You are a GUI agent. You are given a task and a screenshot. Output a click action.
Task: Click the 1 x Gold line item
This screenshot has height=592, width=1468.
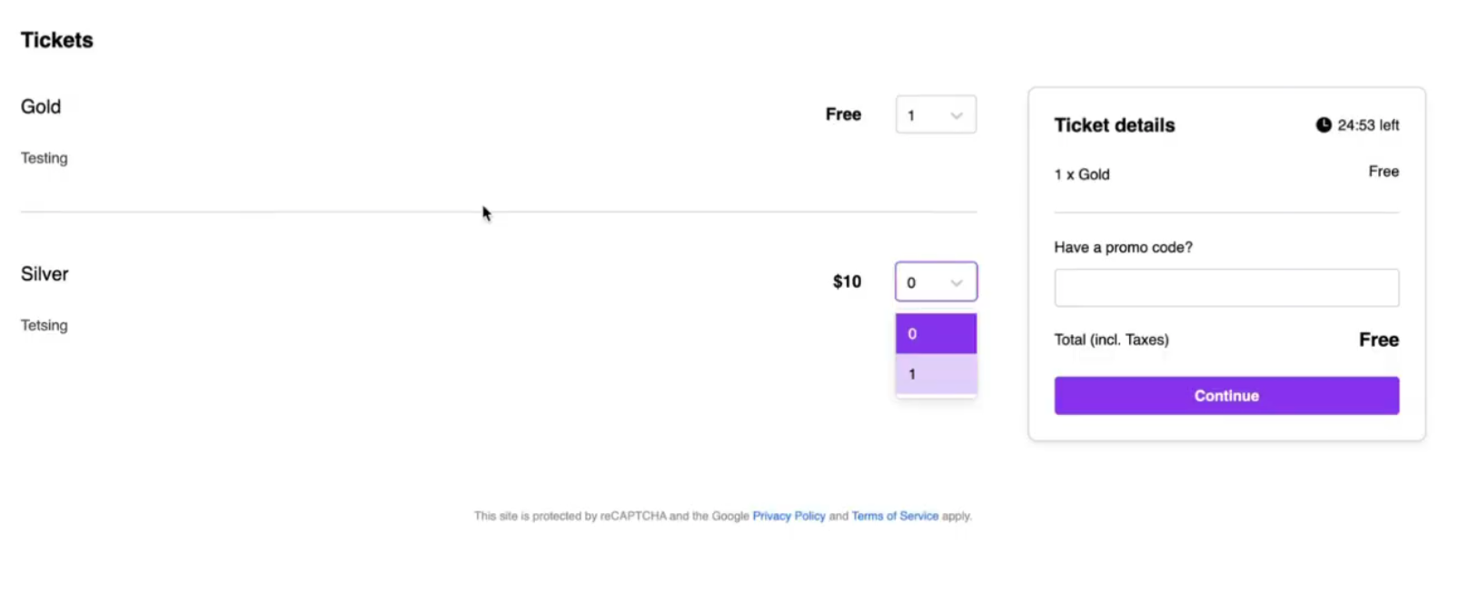pos(1081,174)
